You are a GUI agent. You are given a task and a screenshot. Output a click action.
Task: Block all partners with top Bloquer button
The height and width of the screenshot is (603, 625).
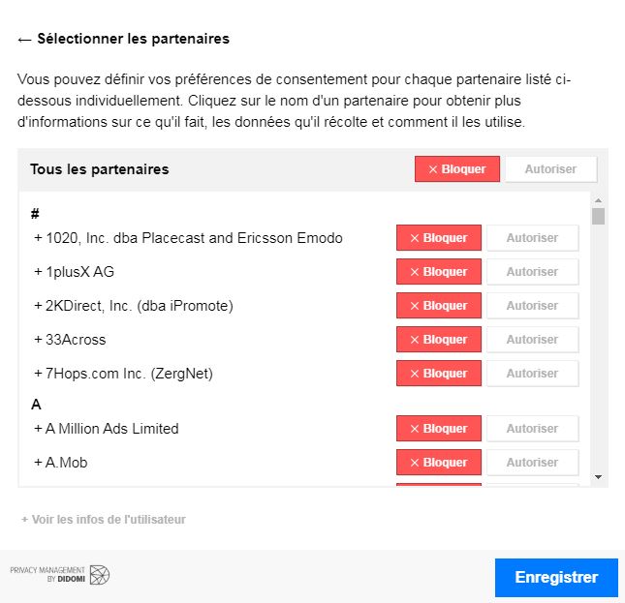(x=456, y=169)
